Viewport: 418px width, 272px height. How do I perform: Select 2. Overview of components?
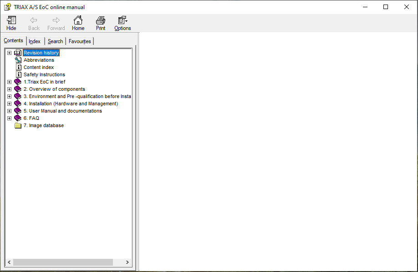(x=54, y=89)
